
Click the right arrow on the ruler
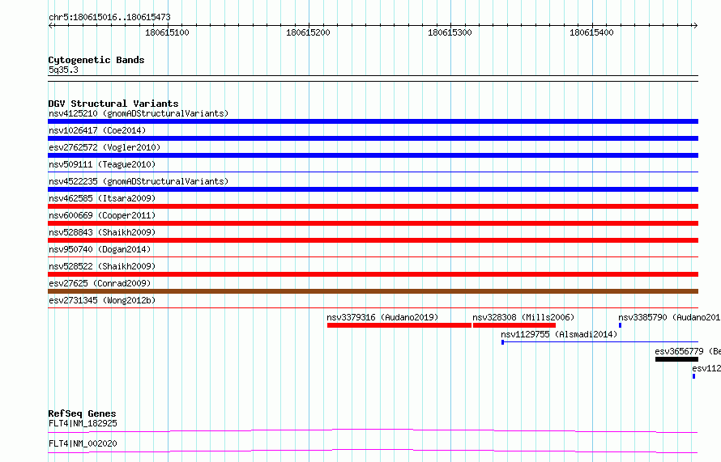695,26
